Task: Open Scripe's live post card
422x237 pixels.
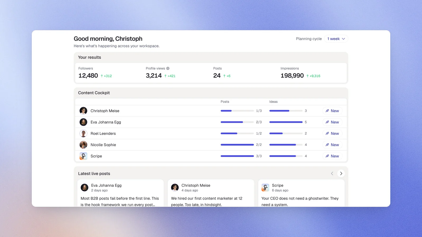Action: click(x=301, y=193)
